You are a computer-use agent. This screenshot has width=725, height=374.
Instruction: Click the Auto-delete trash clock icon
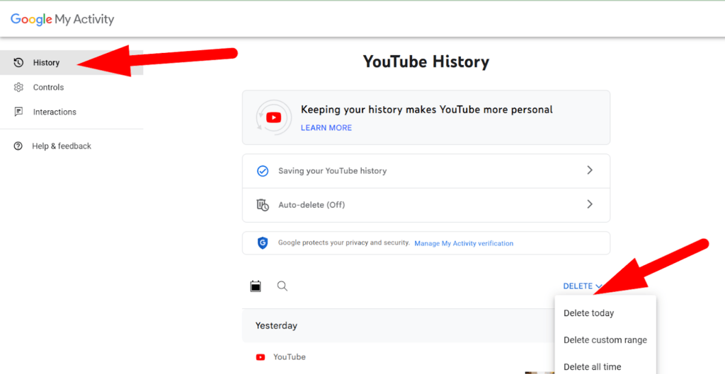pyautogui.click(x=263, y=205)
